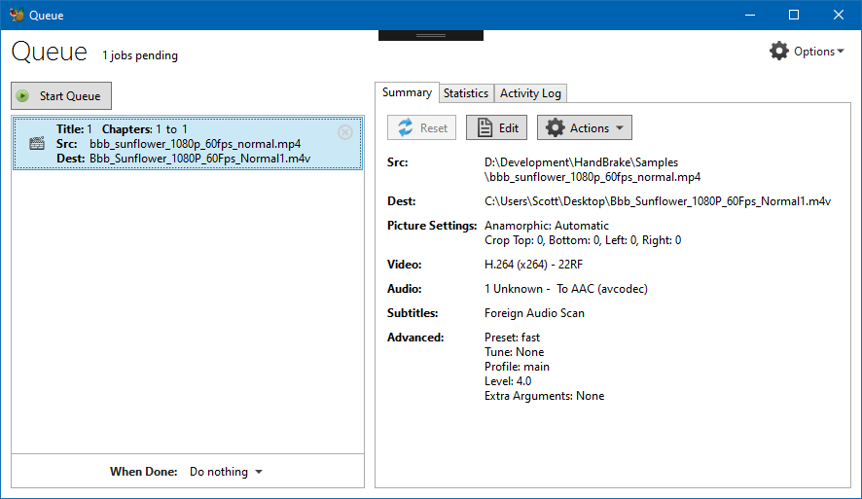Click the film clapper icon on the queue job
Viewport: 862px width, 499px height.
point(37,143)
